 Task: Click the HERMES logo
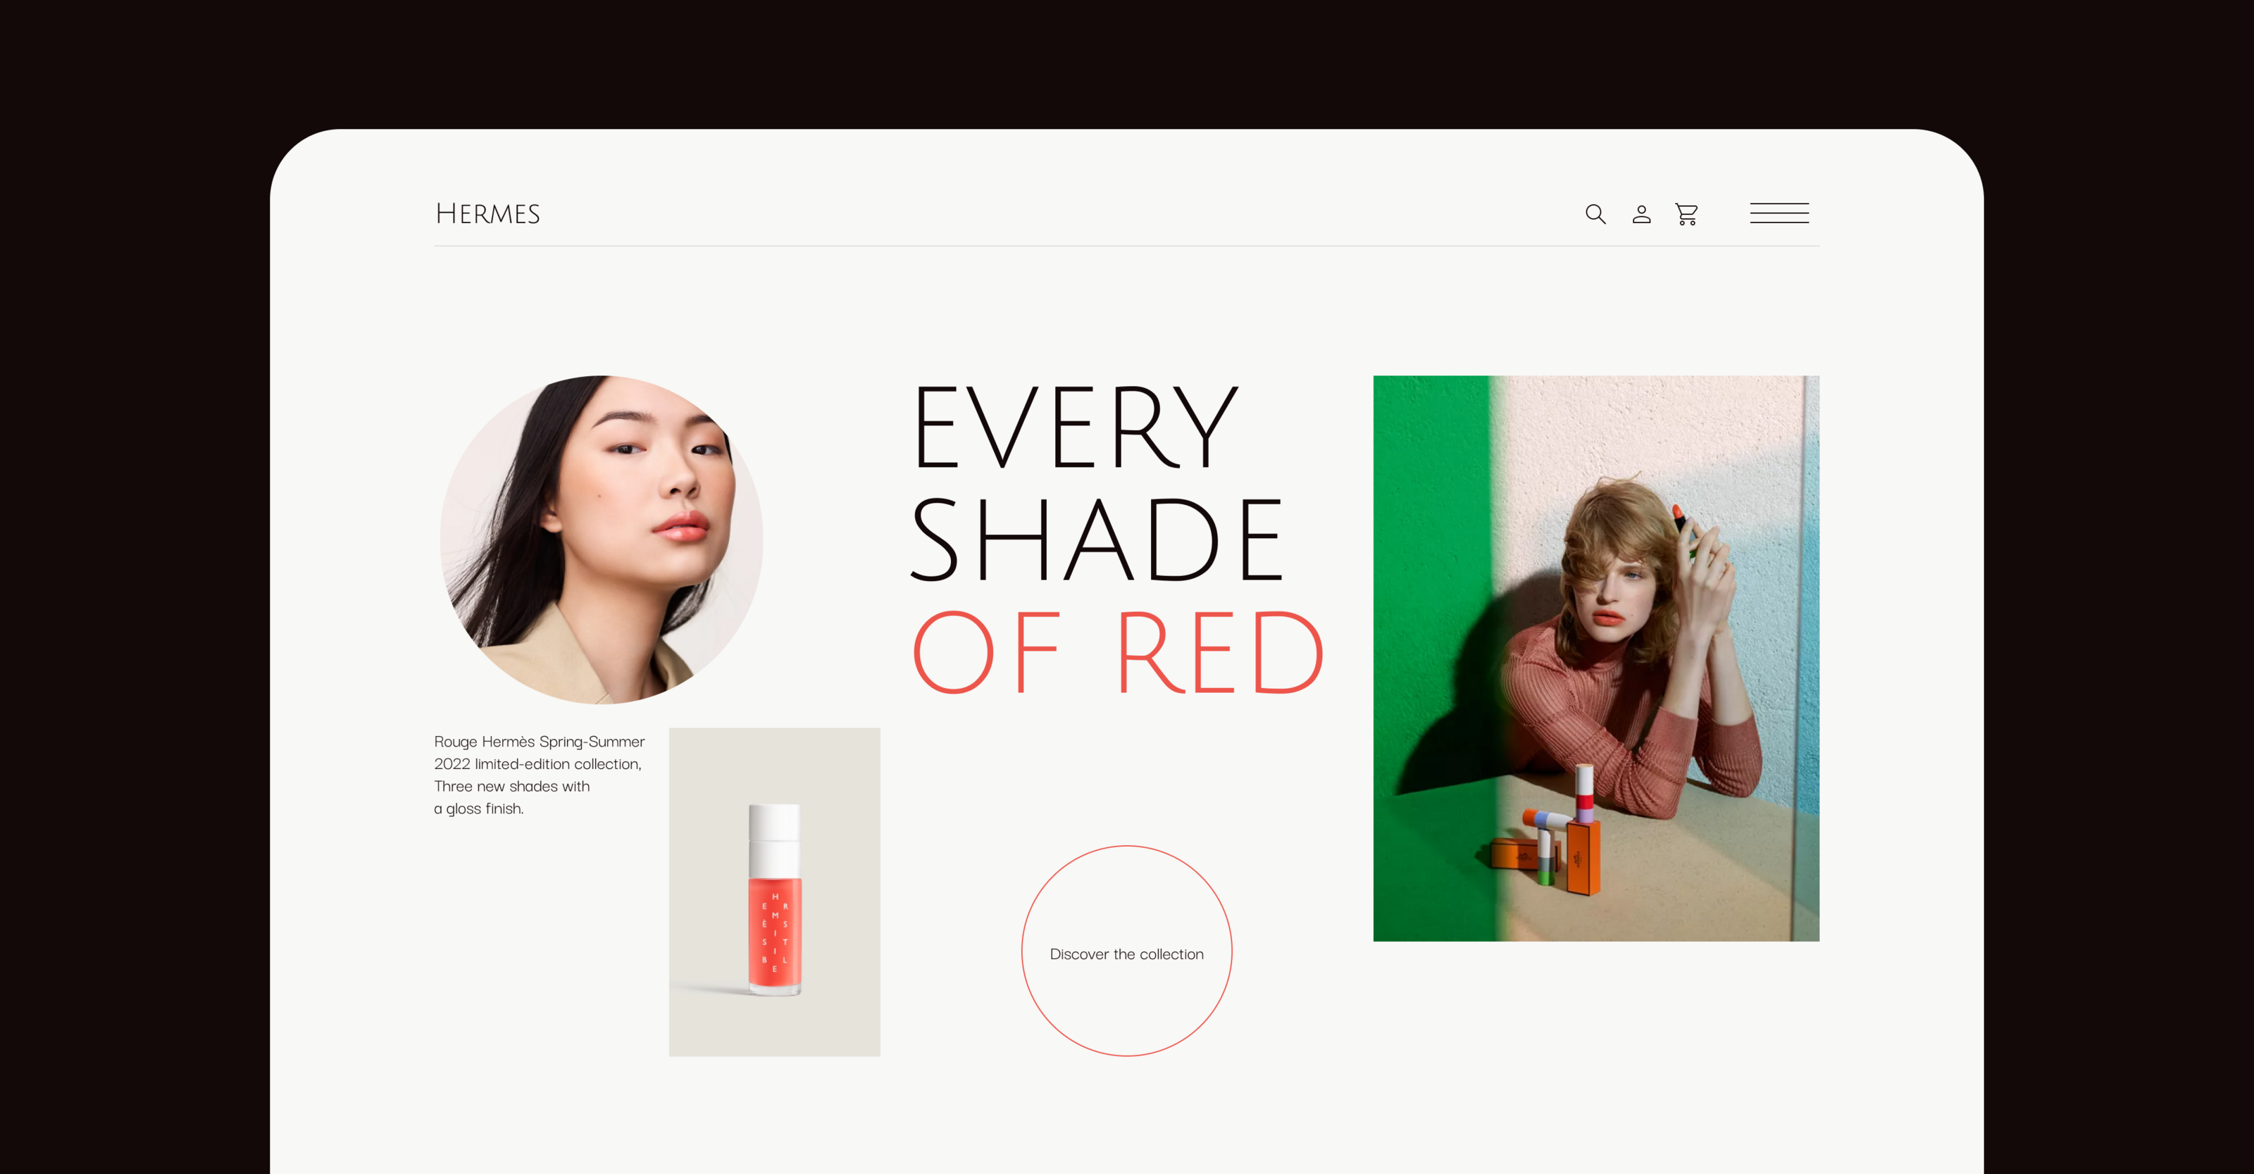487,214
